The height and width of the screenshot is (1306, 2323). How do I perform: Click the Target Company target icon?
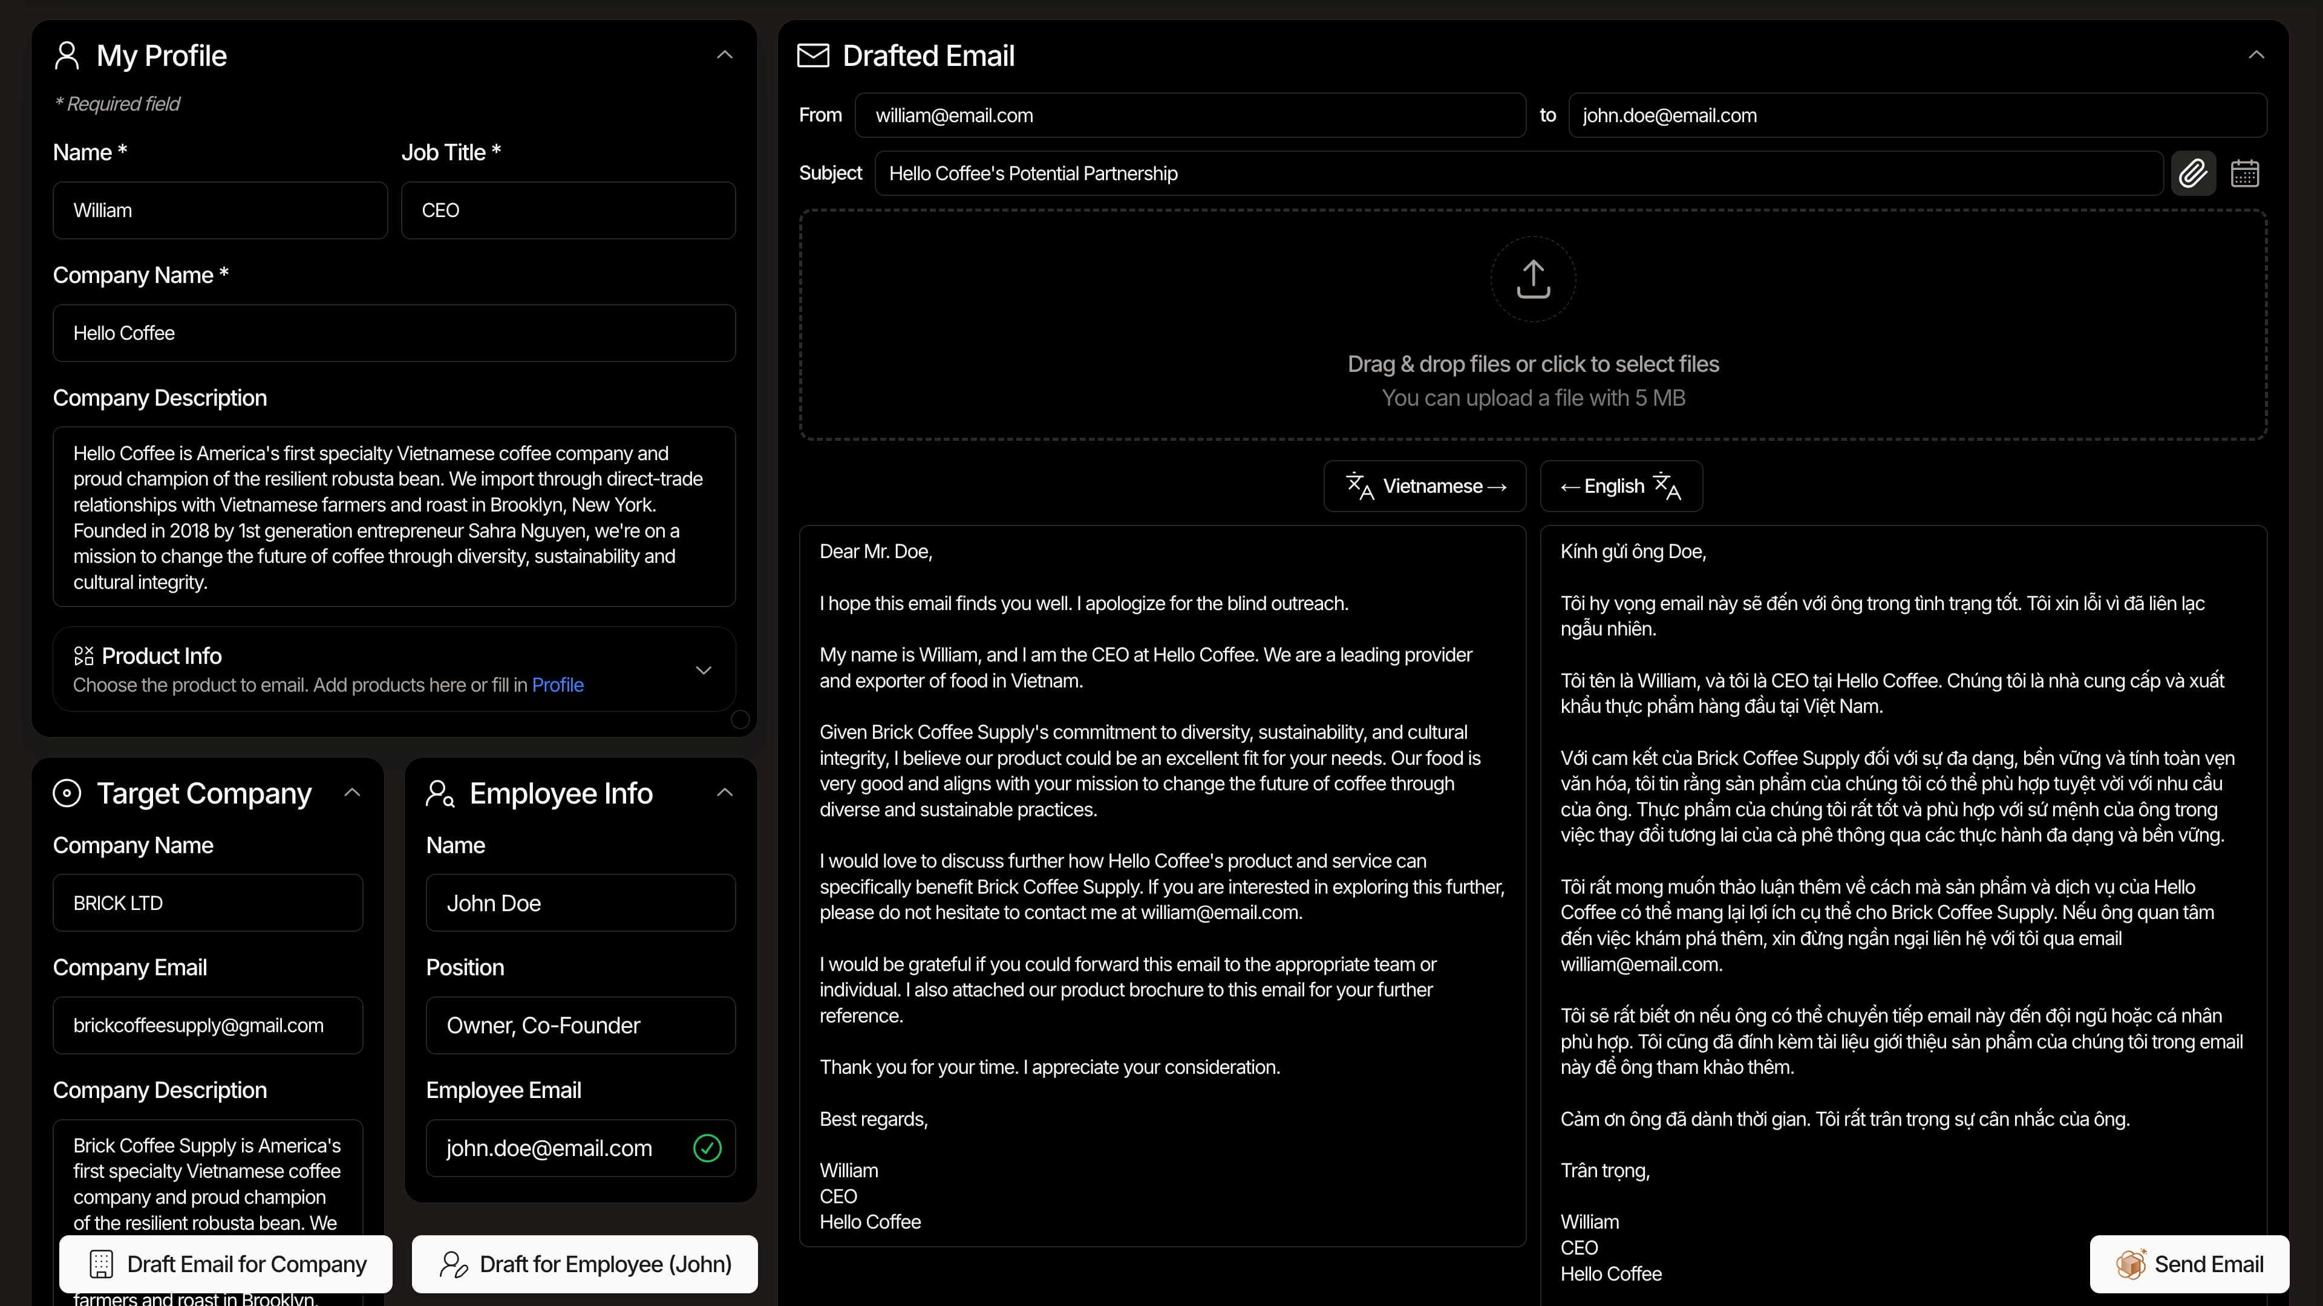click(x=67, y=793)
